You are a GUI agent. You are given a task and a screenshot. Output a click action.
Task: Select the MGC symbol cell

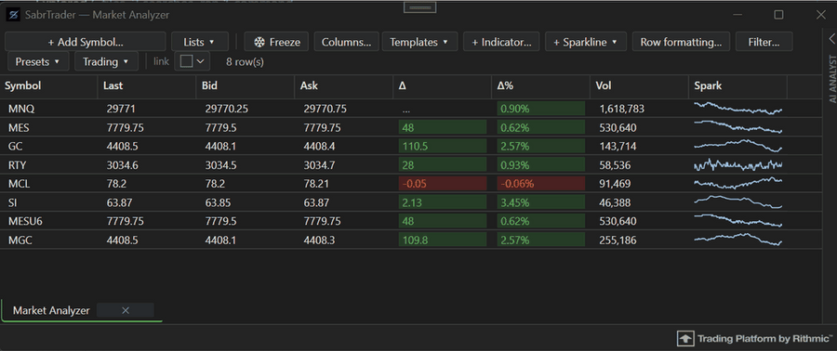pyautogui.click(x=48, y=240)
